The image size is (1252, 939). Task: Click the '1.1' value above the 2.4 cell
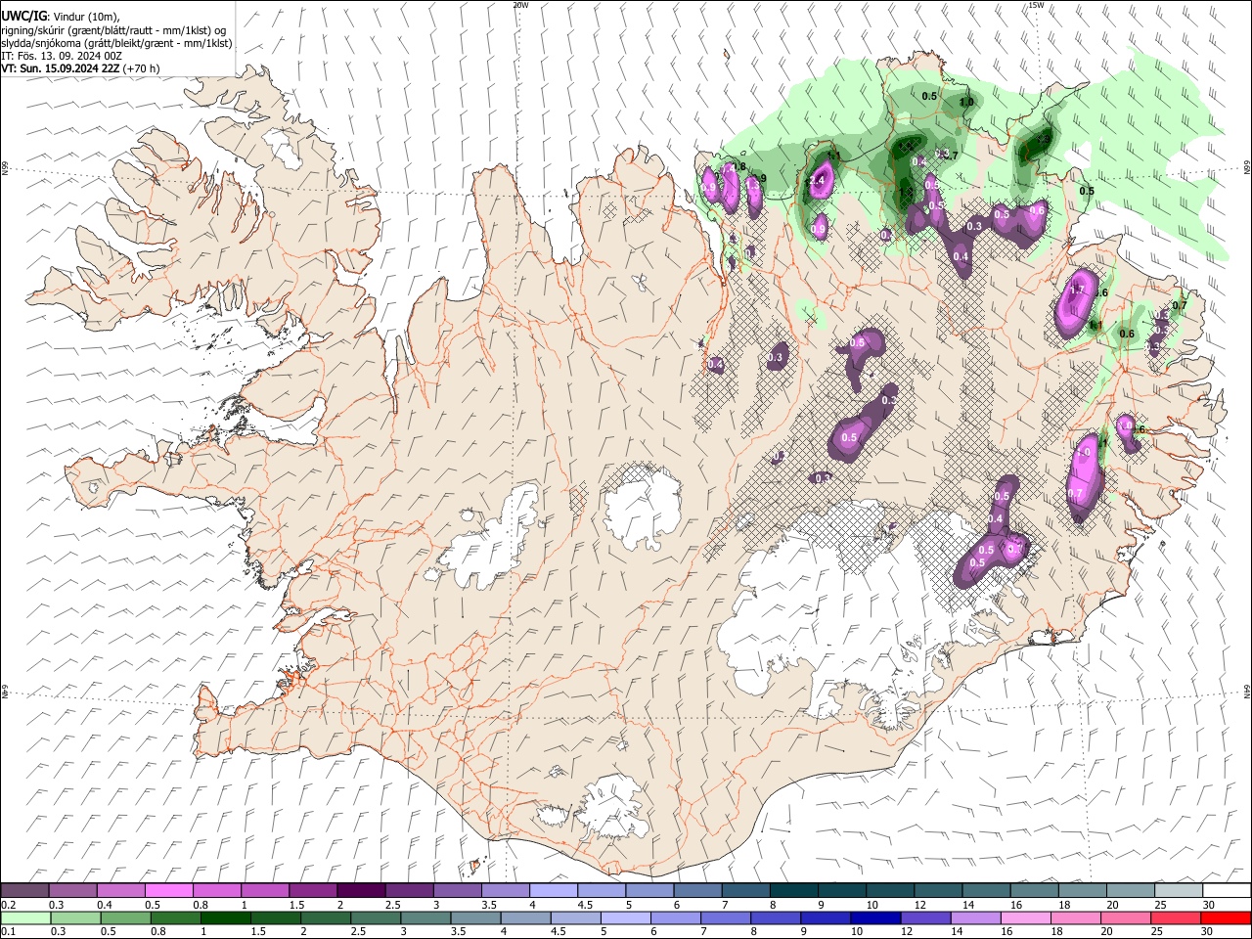(x=834, y=156)
